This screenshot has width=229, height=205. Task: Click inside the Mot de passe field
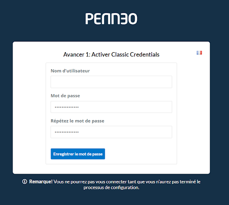pyautogui.click(x=111, y=107)
